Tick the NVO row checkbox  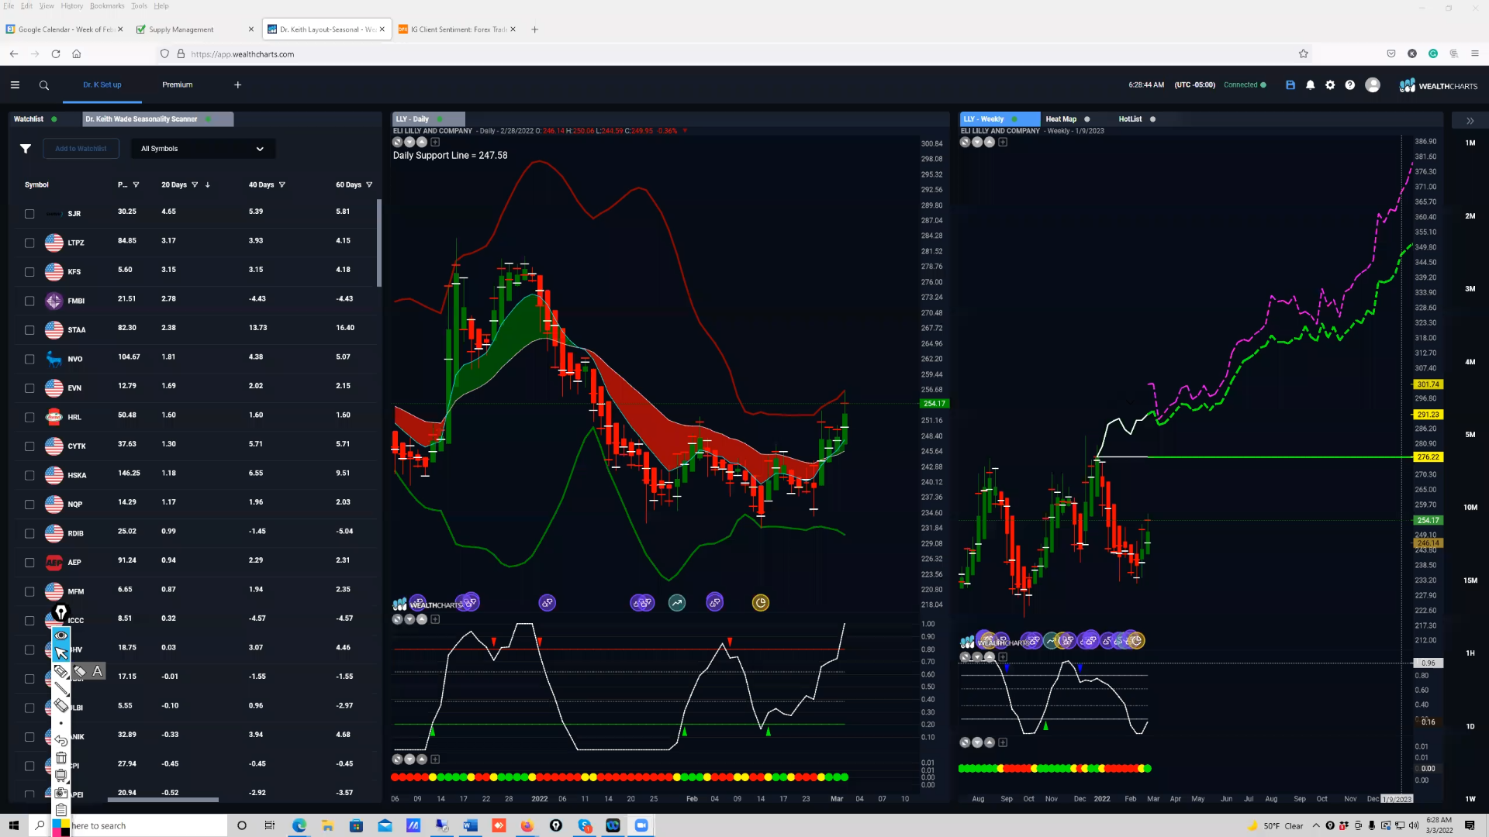[x=29, y=359]
